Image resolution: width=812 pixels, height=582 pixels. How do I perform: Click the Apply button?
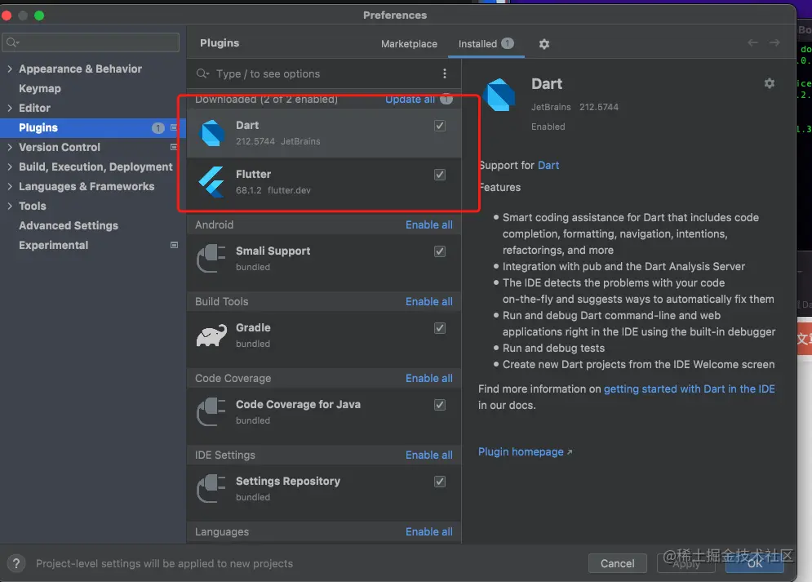(x=686, y=563)
